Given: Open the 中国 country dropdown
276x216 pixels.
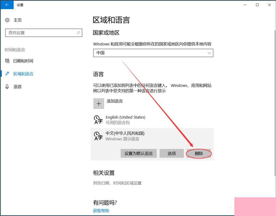Looking at the screenshot, I should (153, 53).
